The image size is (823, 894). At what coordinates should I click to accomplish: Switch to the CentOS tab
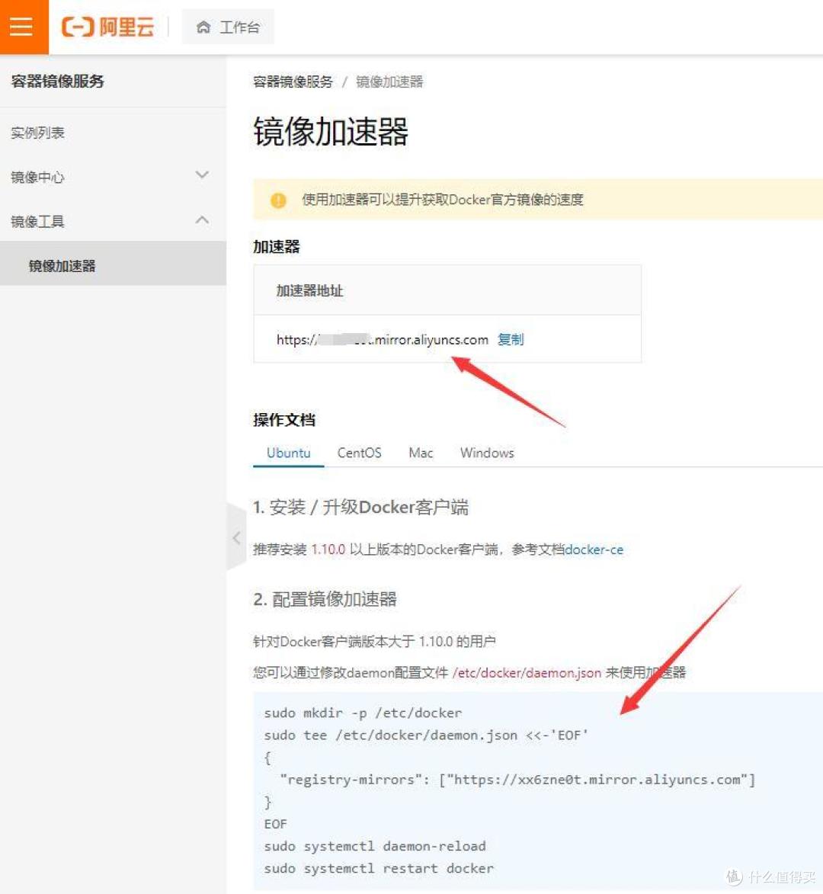[359, 453]
